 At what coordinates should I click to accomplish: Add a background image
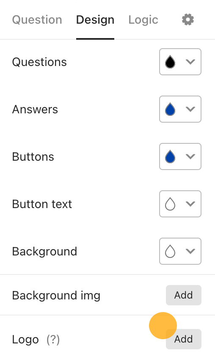[184, 295]
